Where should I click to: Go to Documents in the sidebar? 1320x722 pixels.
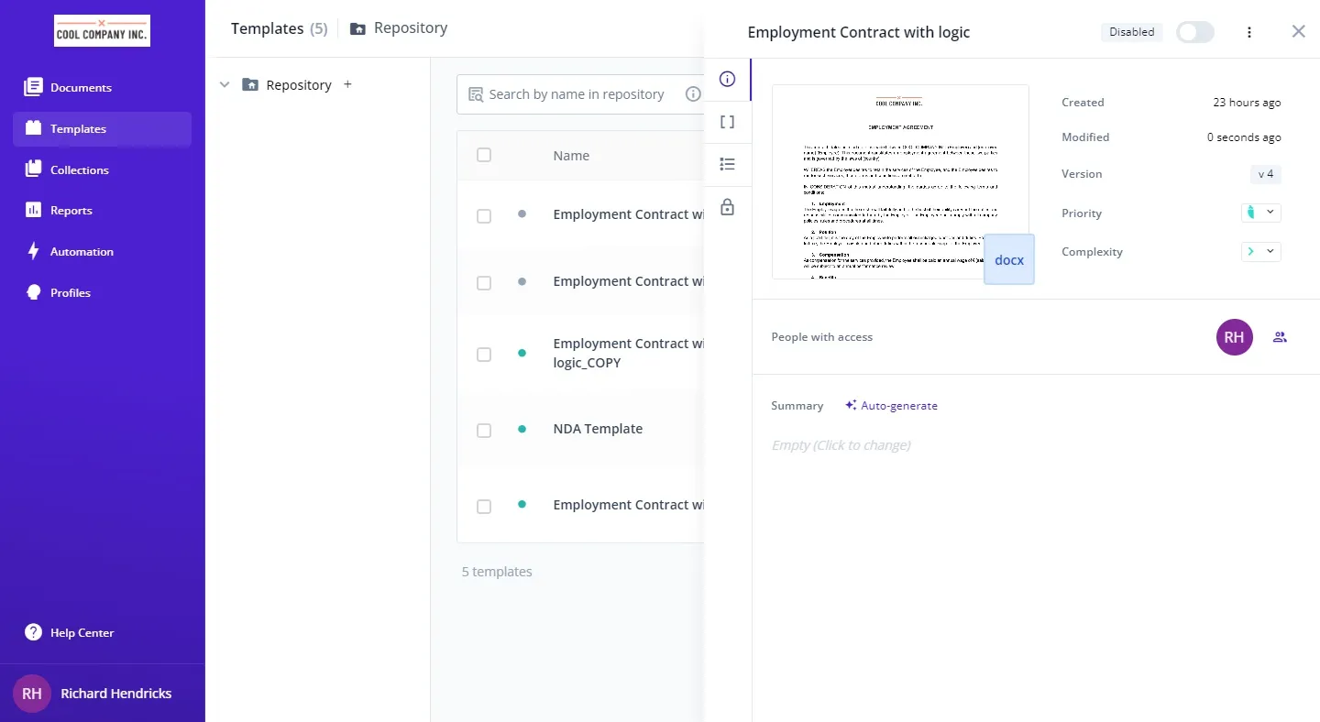[81, 88]
